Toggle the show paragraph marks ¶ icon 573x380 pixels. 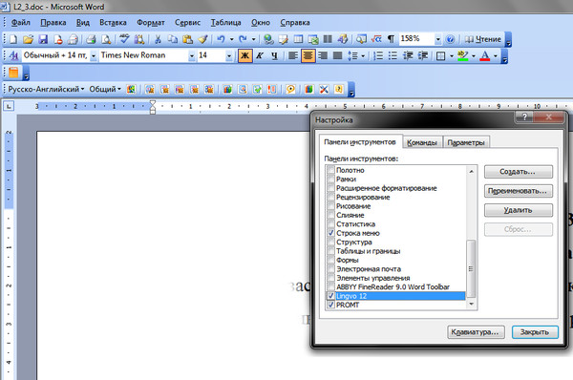click(x=391, y=39)
